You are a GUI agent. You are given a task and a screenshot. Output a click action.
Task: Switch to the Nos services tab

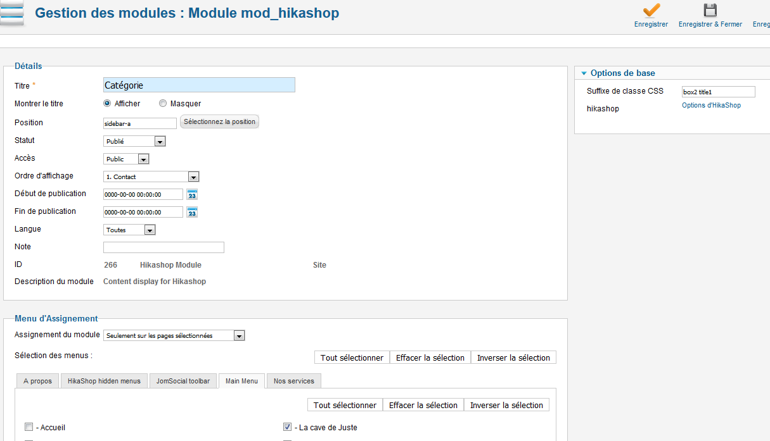click(x=294, y=381)
